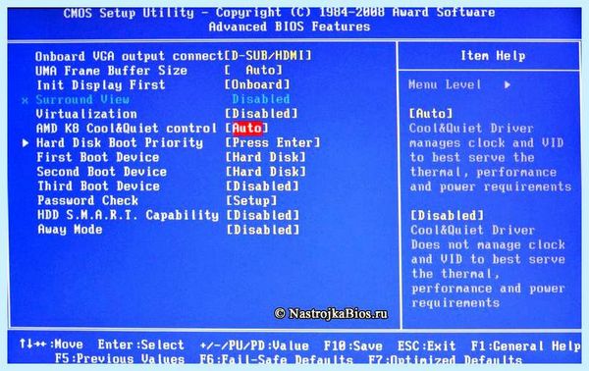
Task: Click F5:Previous Values in the footer
Action: [x=120, y=359]
